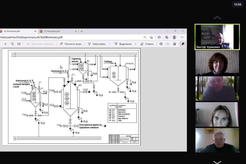Viewport: 246px width, 164px height.
Task: Rotate the PDF page
Action: pyautogui.click(x=12, y=44)
